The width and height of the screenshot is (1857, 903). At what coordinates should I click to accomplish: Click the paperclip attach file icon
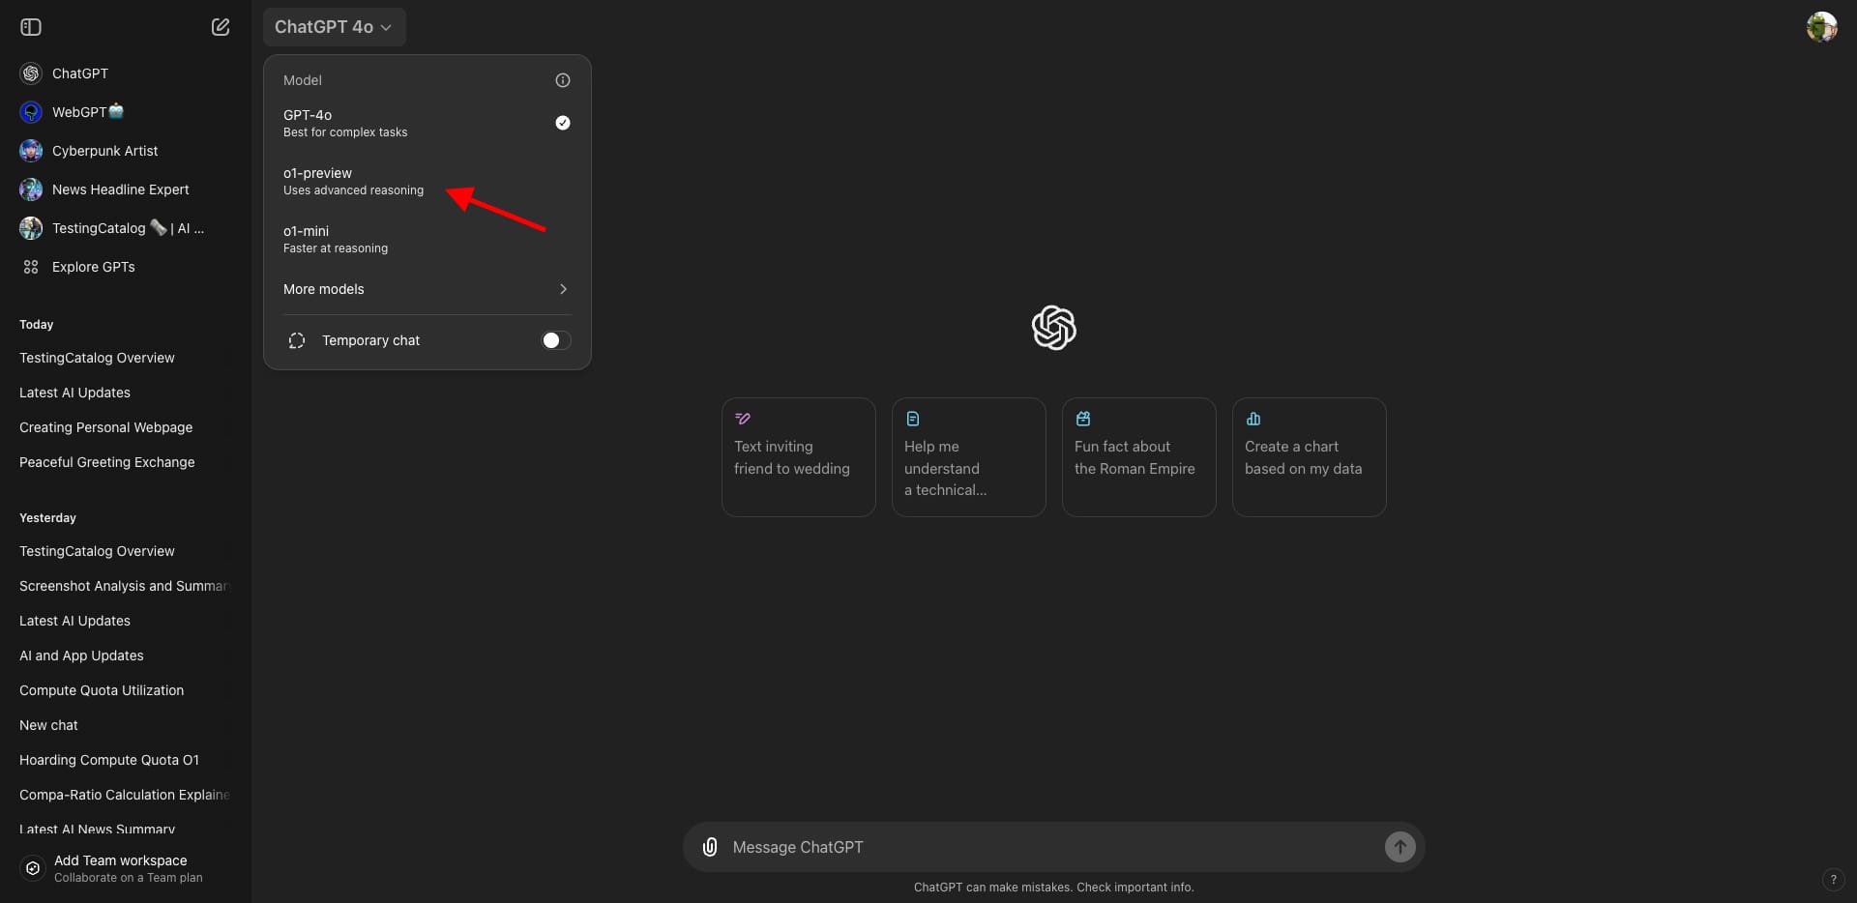coord(710,847)
